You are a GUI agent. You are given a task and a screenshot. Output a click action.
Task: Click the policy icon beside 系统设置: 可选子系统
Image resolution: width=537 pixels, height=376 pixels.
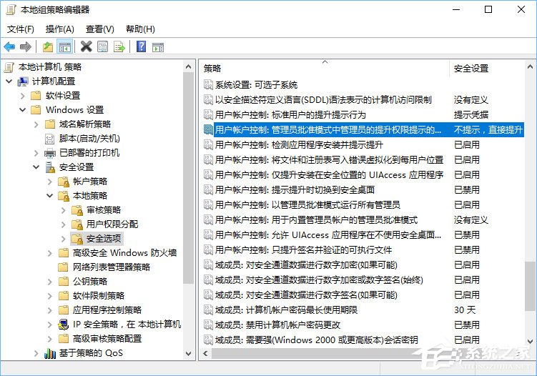tap(208, 84)
